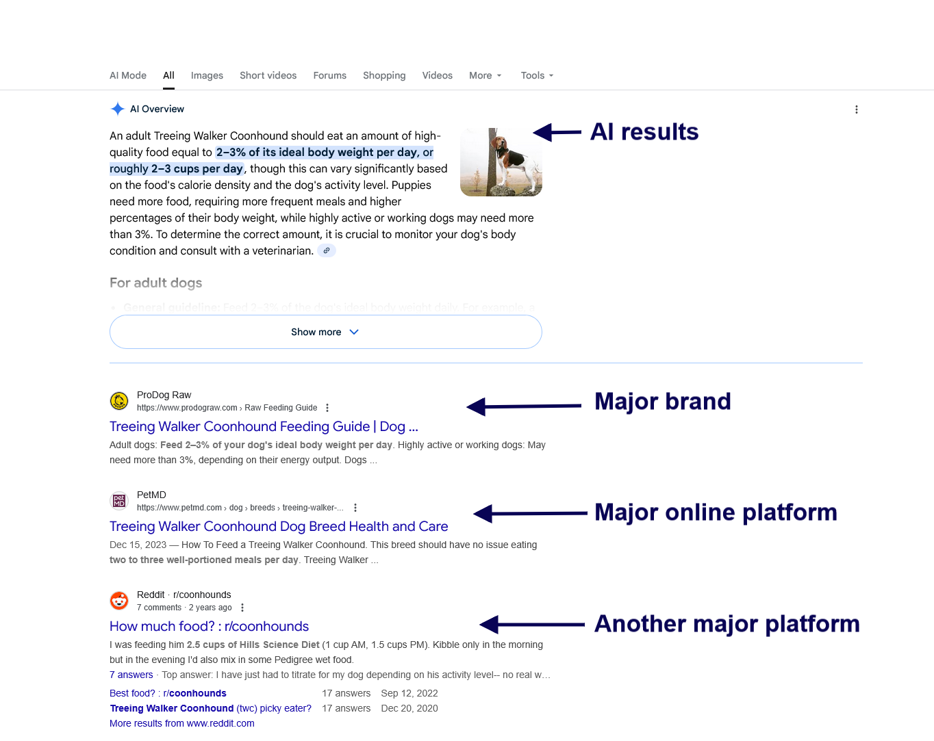The image size is (934, 741).
Task: Expand AI Overview with Show more
Action: [x=325, y=332]
